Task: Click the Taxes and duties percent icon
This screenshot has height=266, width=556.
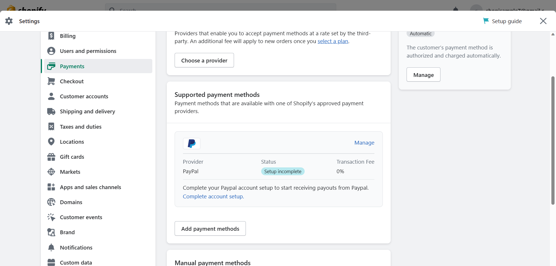Action: click(51, 127)
